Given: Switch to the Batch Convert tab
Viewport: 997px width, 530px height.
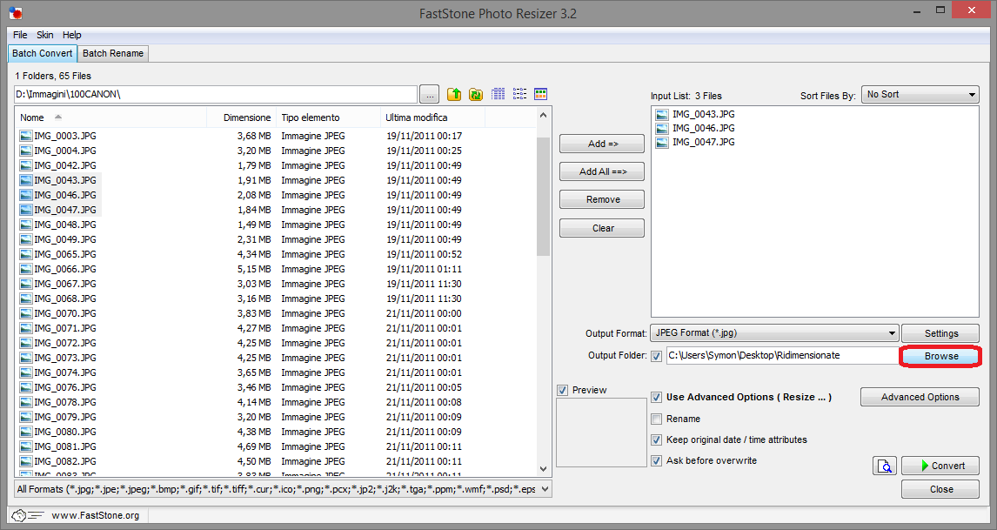Looking at the screenshot, I should pyautogui.click(x=43, y=53).
